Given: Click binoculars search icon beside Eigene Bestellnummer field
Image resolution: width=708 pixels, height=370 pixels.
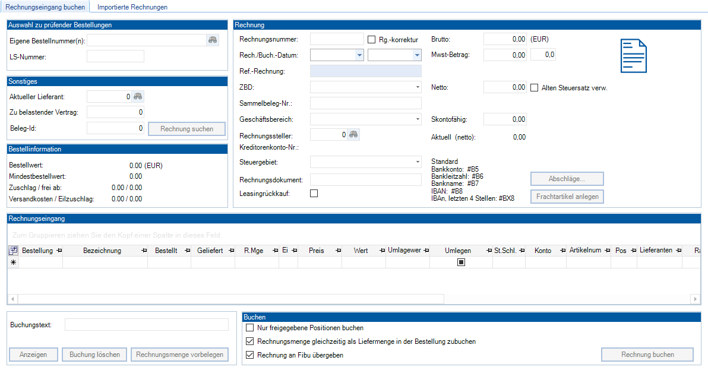Looking at the screenshot, I should 213,40.
